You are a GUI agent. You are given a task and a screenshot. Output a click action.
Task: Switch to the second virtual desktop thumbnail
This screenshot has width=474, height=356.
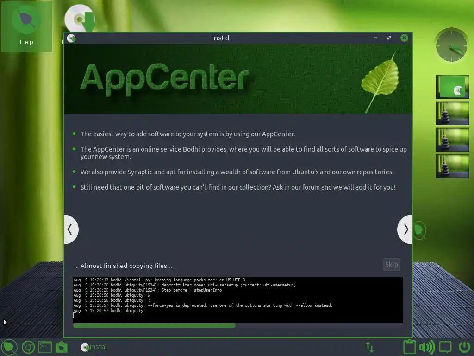click(x=453, y=113)
